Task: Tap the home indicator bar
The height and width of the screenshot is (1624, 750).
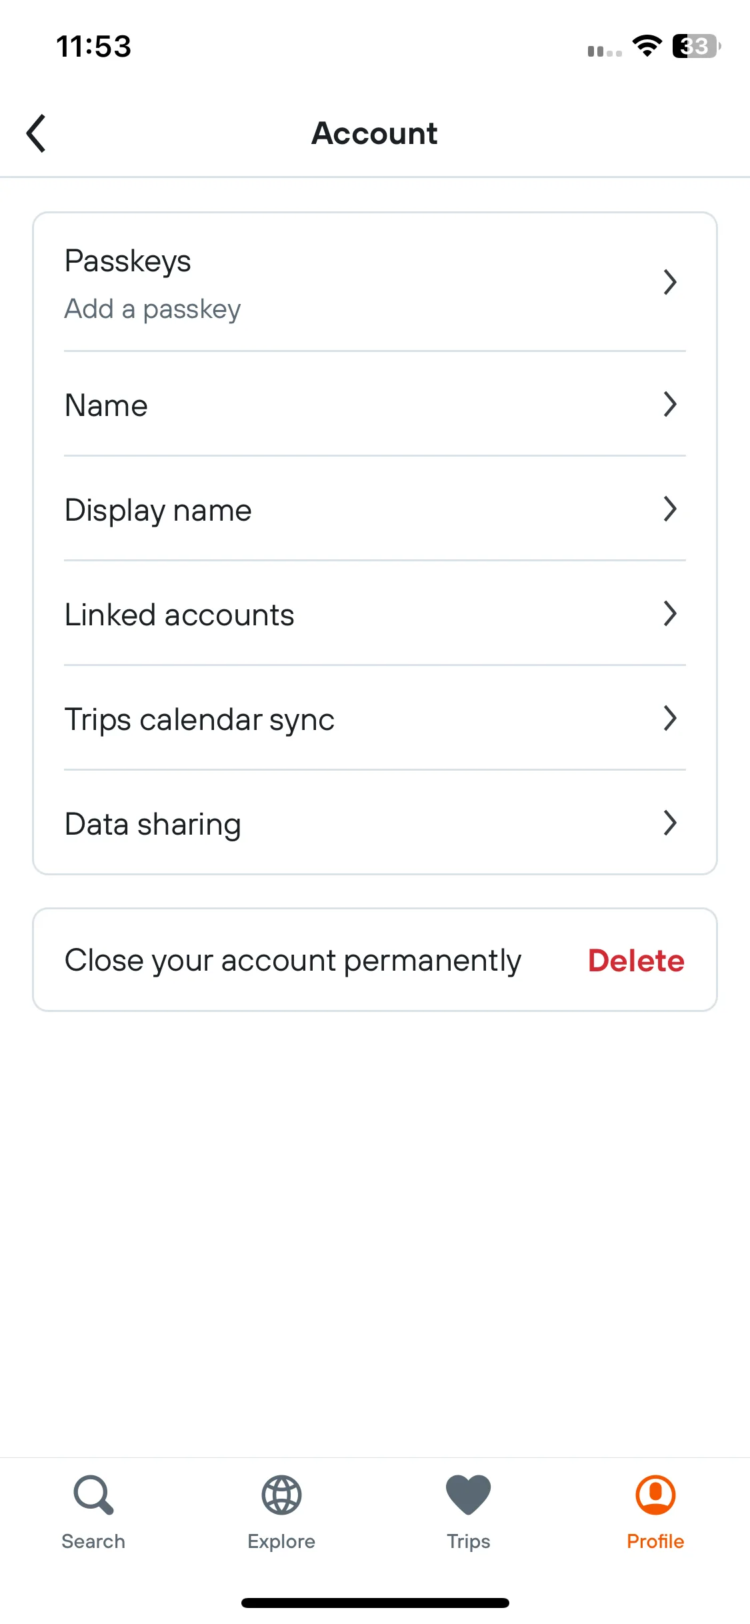Action: pos(375,1603)
